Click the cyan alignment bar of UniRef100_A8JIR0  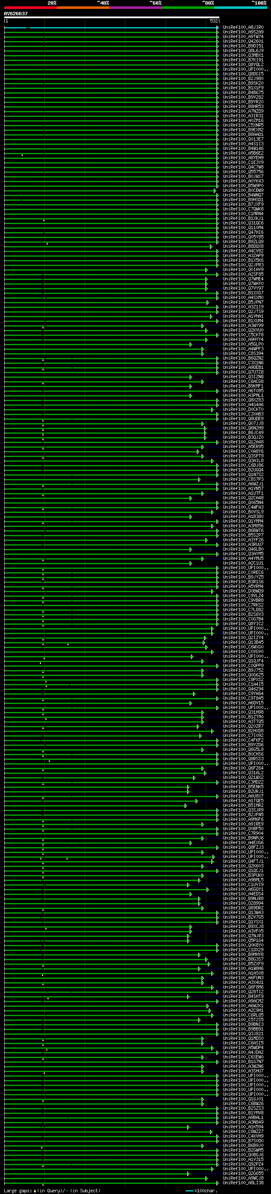(x=111, y=28)
